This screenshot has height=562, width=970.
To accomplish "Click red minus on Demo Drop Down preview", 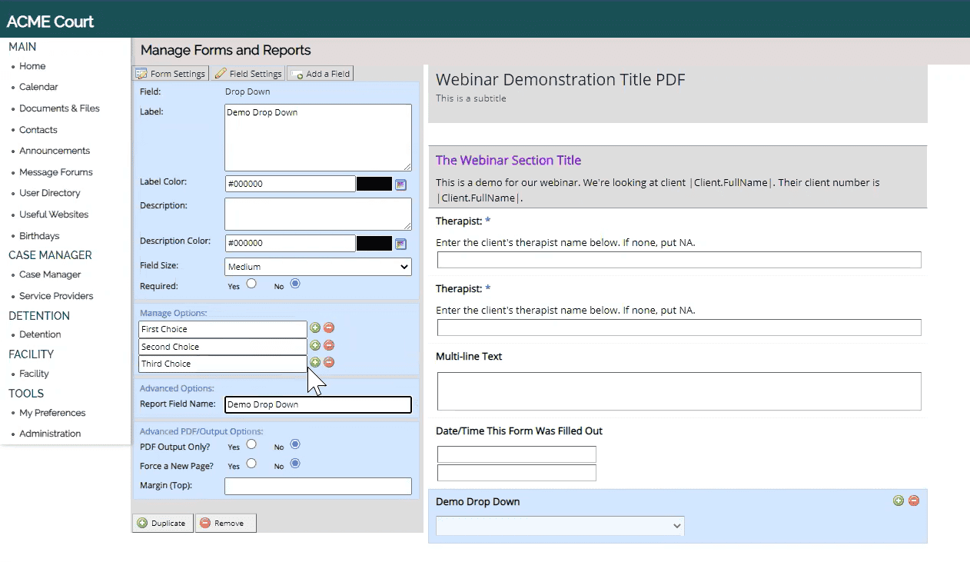I will [914, 500].
